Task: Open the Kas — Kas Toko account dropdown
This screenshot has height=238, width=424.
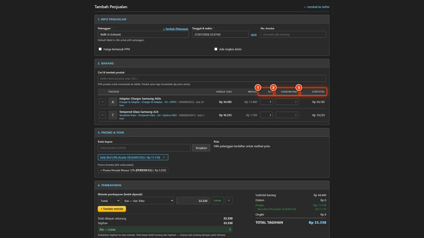Action: [148, 201]
